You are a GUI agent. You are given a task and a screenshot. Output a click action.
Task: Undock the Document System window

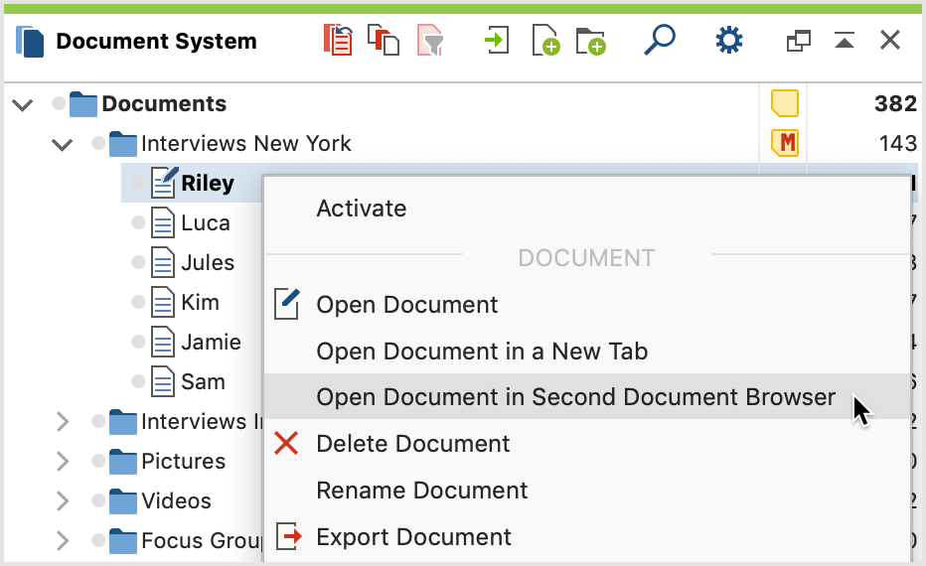tap(799, 41)
